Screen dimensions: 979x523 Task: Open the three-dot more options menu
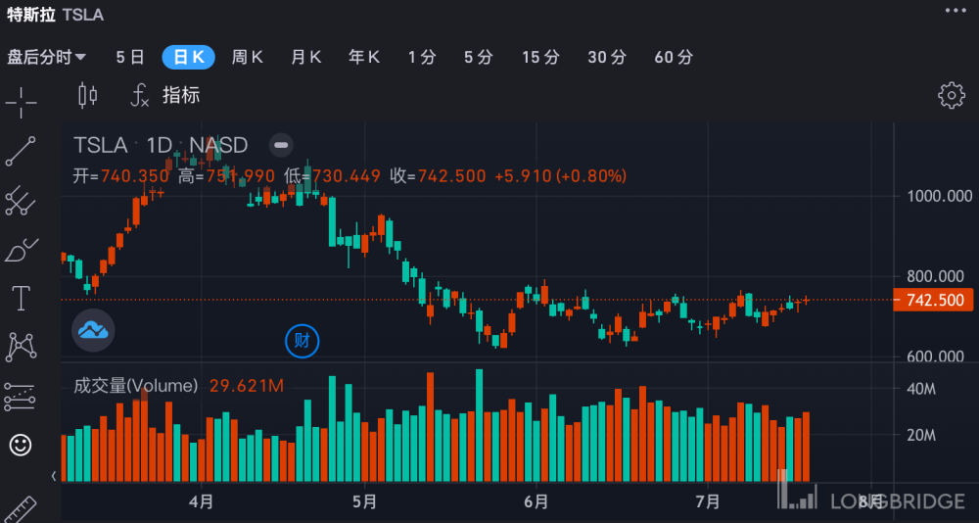click(x=956, y=11)
